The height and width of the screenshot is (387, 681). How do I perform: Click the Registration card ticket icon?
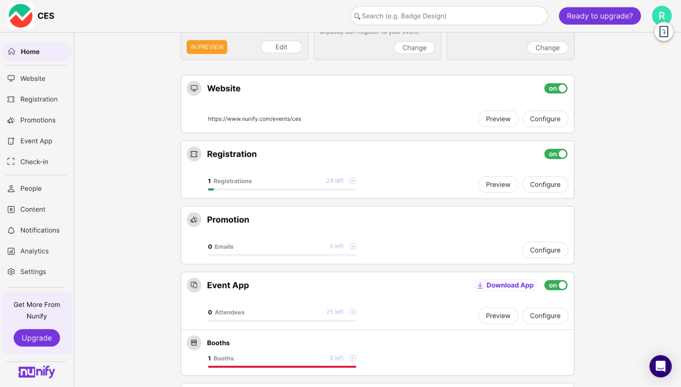[194, 154]
